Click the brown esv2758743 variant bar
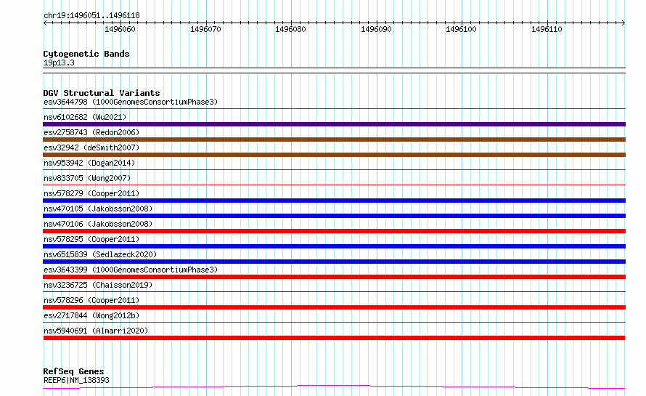The width and height of the screenshot is (646, 396). coord(334,140)
